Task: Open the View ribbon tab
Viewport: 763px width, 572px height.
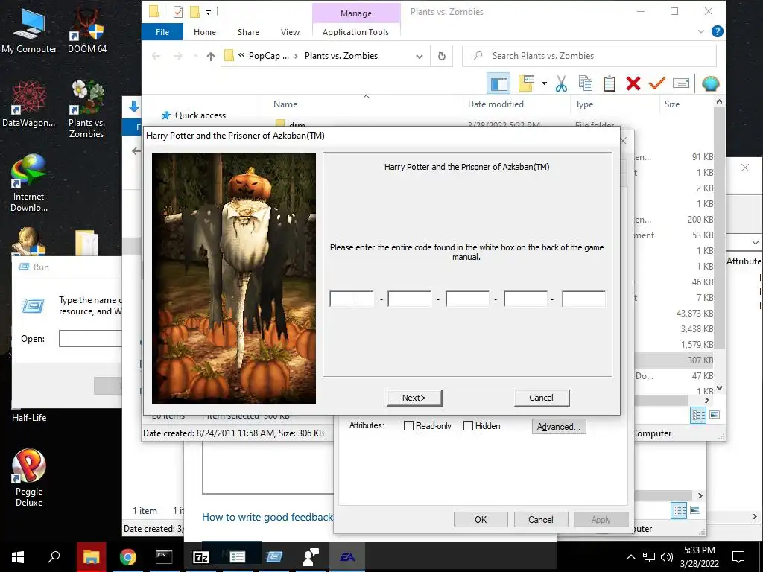Action: pyautogui.click(x=290, y=32)
